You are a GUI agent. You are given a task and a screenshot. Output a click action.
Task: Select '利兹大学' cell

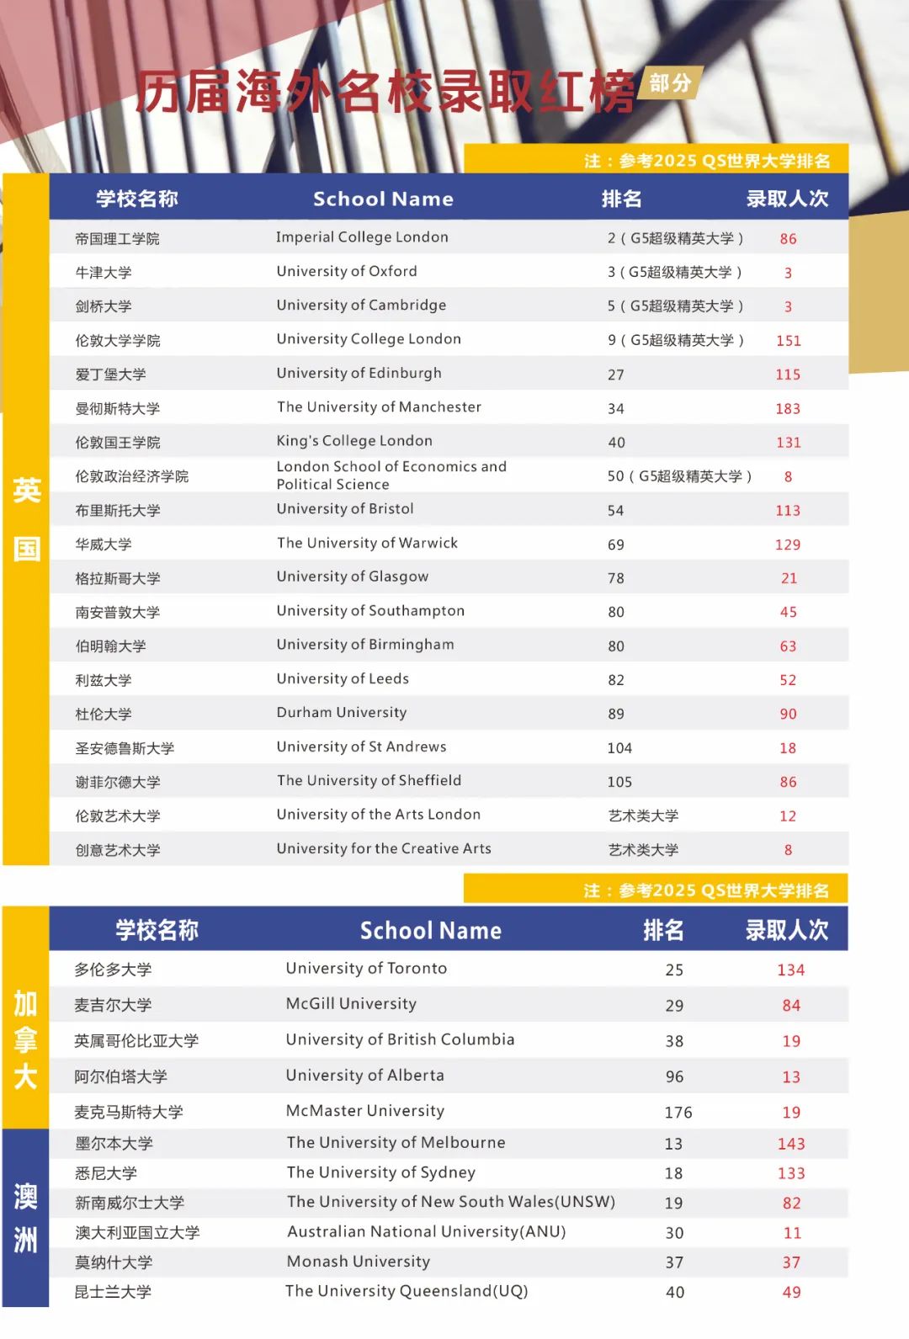pyautogui.click(x=104, y=680)
